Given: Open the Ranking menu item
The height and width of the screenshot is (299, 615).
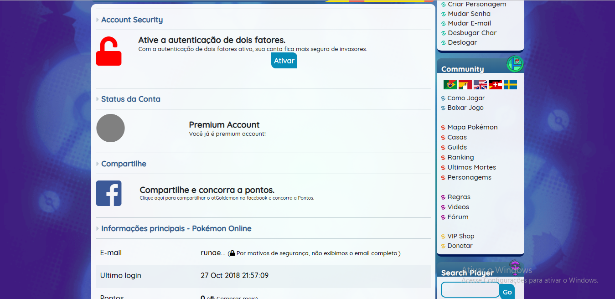Looking at the screenshot, I should (x=460, y=157).
